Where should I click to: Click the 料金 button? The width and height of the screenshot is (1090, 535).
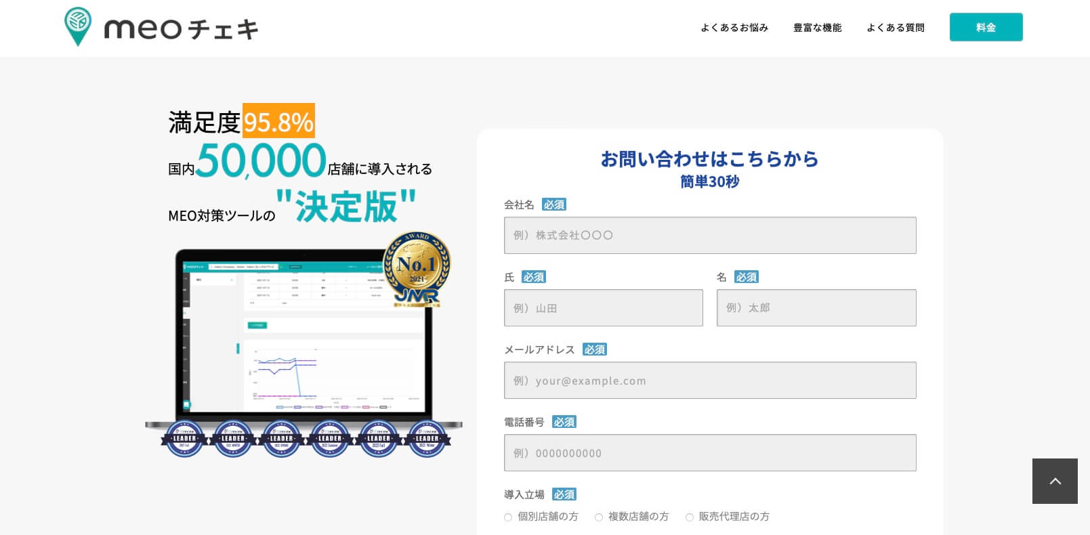986,27
